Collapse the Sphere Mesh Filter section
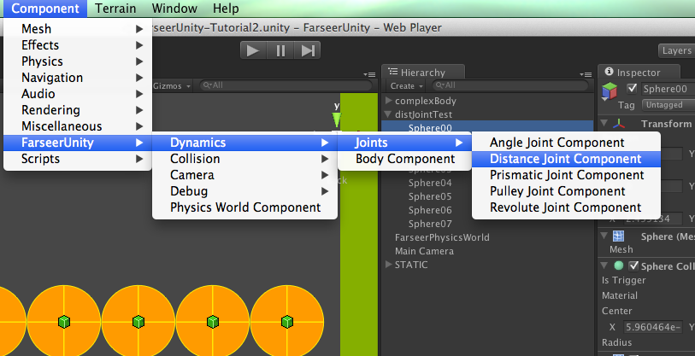The width and height of the screenshot is (695, 356). (604, 236)
